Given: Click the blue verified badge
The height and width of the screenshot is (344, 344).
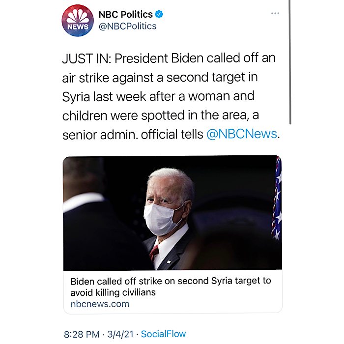Looking at the screenshot, I should [x=159, y=14].
